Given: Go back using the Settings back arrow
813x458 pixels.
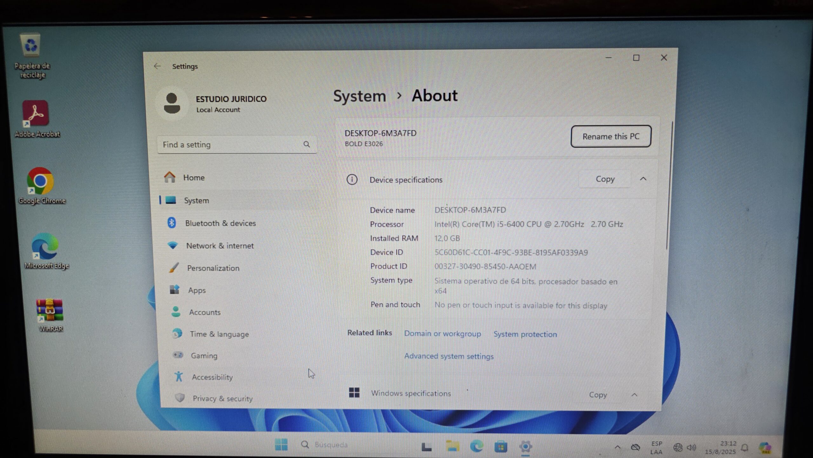Looking at the screenshot, I should click(157, 66).
